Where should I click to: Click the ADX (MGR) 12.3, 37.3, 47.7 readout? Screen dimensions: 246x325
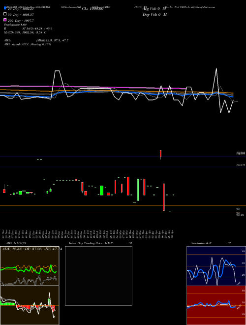(36, 40)
